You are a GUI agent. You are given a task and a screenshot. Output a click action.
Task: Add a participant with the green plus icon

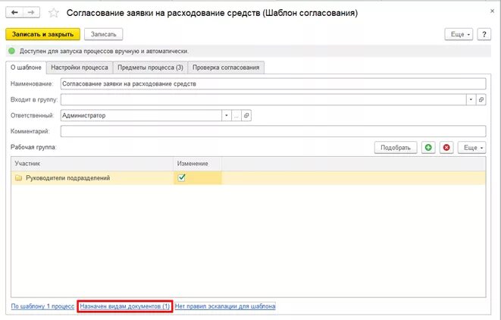pos(428,147)
